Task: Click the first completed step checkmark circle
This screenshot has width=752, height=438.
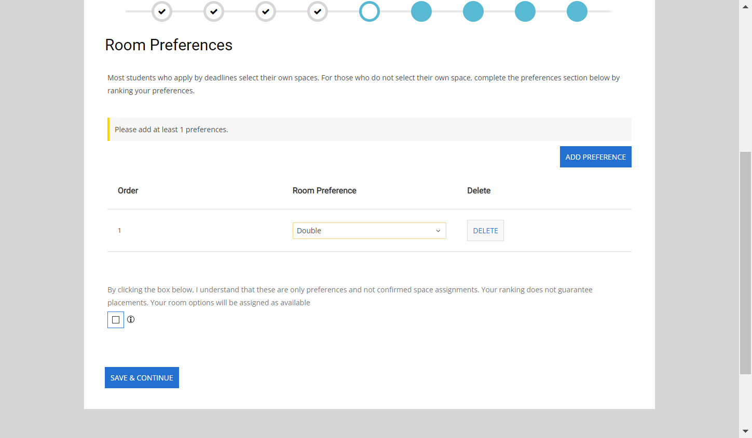Action: [162, 11]
